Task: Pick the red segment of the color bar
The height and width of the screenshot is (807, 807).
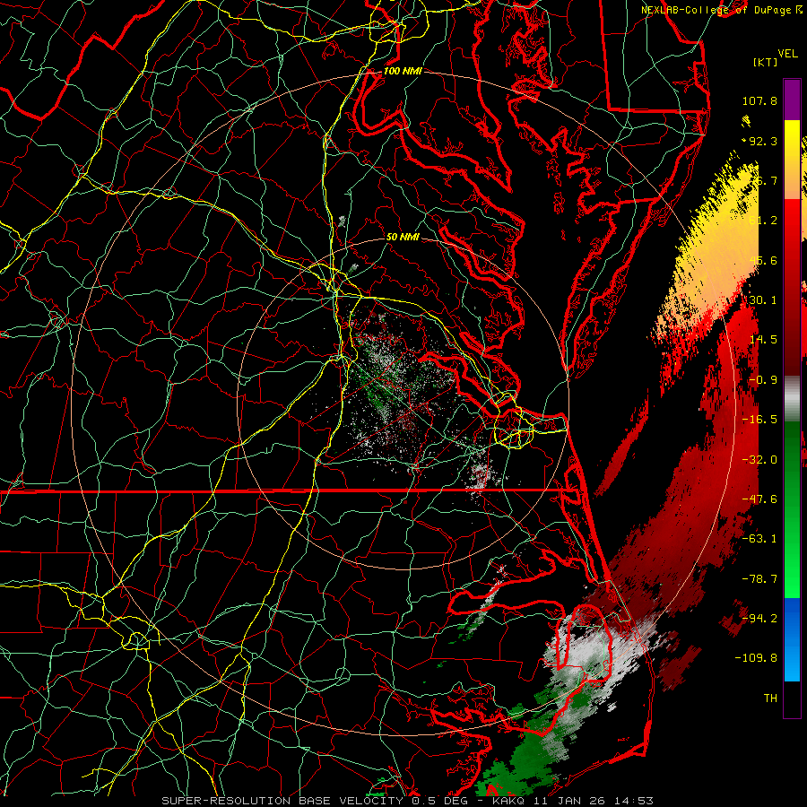Action: click(792, 288)
